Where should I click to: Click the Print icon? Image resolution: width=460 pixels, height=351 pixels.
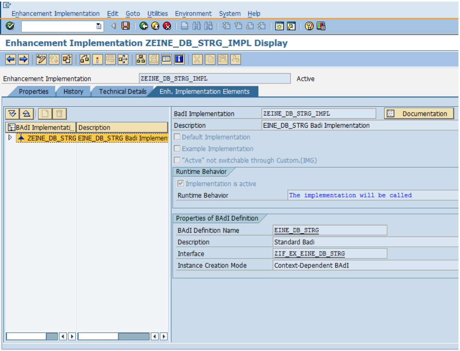pyautogui.click(x=185, y=26)
